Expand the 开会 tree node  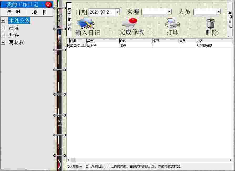3,35
